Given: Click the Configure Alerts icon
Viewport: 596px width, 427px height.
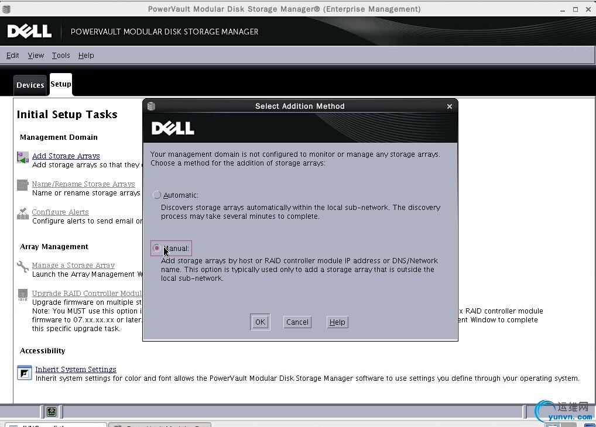Looking at the screenshot, I should (23, 213).
